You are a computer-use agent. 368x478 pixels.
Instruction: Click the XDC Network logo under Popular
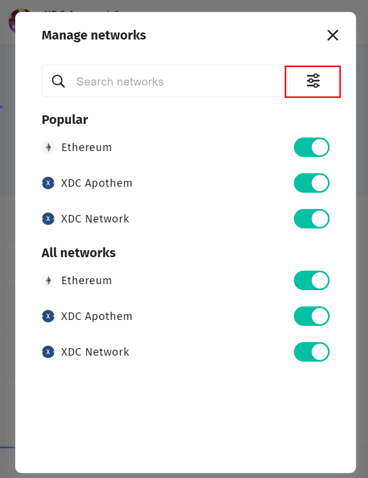[x=48, y=219]
